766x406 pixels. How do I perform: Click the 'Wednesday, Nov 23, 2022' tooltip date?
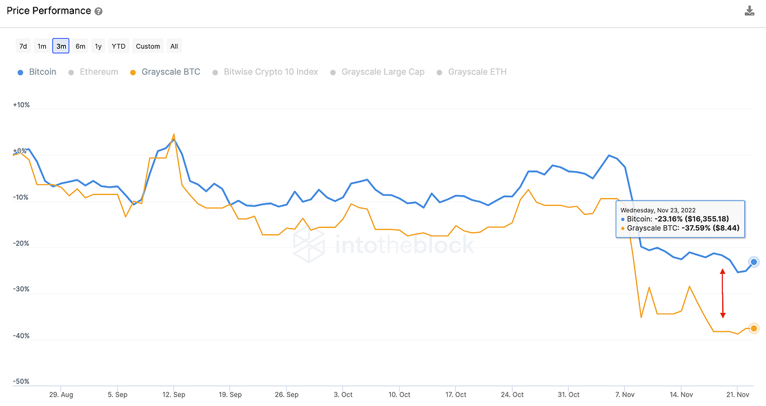click(658, 210)
